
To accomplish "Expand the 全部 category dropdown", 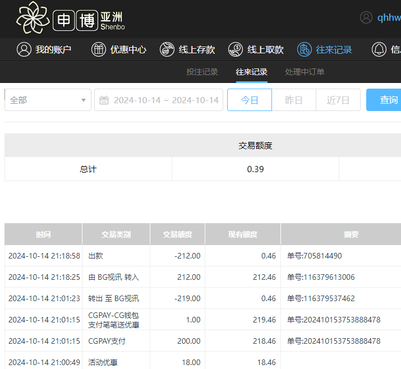I will pyautogui.click(x=48, y=100).
